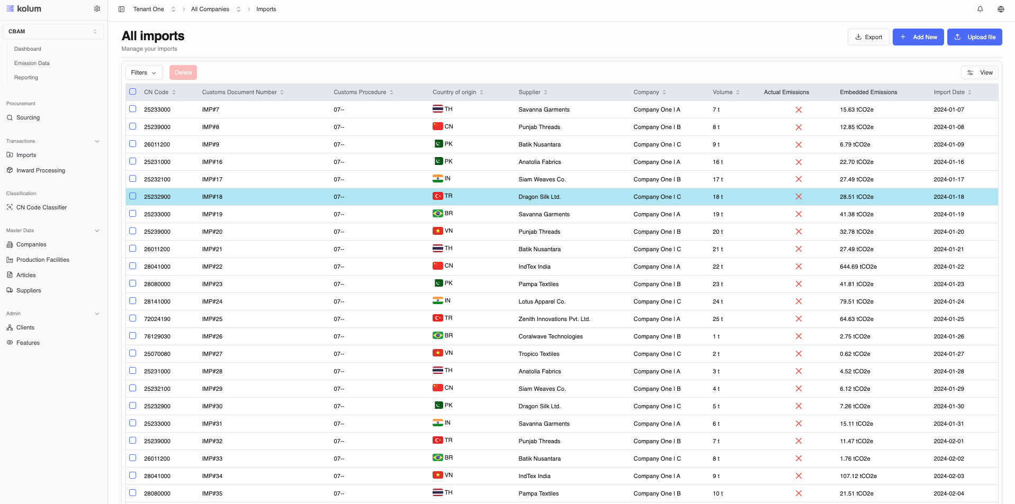Sort by CN Code column arrows
The width and height of the screenshot is (1015, 504).
(174, 93)
